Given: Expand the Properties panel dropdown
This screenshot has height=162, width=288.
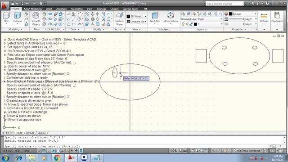Looking at the screenshot, I should [239, 29].
